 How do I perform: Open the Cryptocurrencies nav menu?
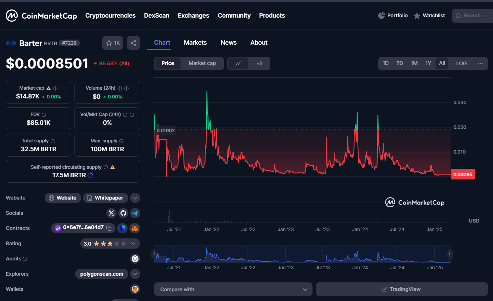click(110, 16)
